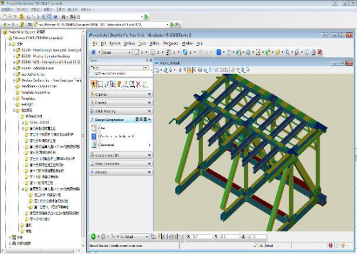Open the Workspace menu
357x254 pixels.
click(171, 43)
